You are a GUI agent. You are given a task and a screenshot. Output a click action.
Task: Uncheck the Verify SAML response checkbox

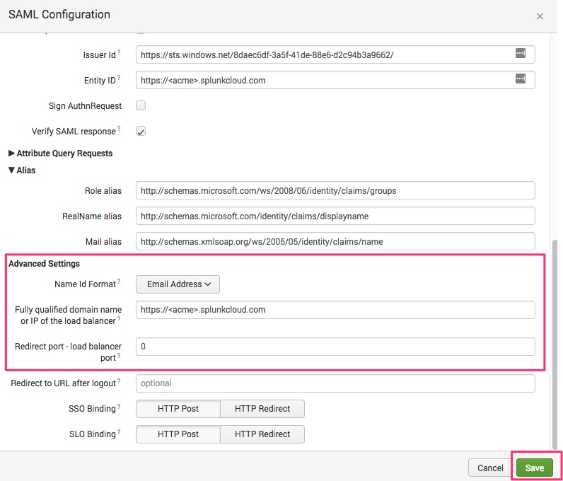coord(141,131)
